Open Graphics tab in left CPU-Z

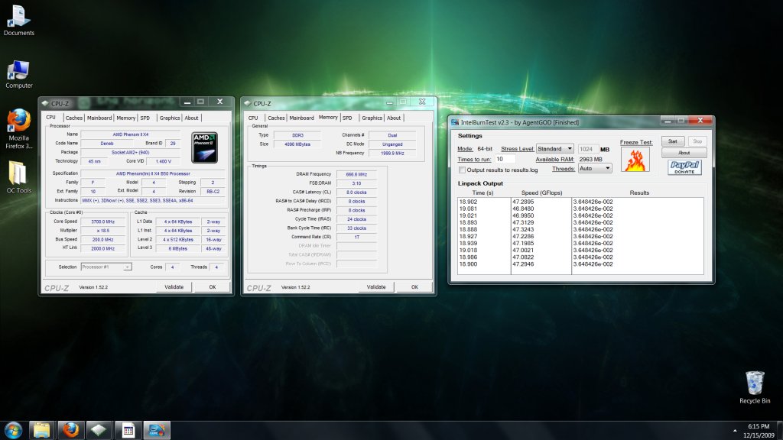click(170, 118)
